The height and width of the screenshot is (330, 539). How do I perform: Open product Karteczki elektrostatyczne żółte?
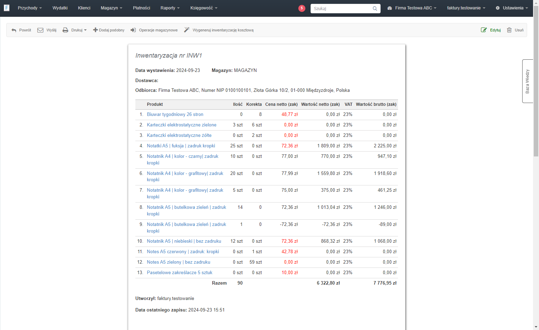point(179,135)
